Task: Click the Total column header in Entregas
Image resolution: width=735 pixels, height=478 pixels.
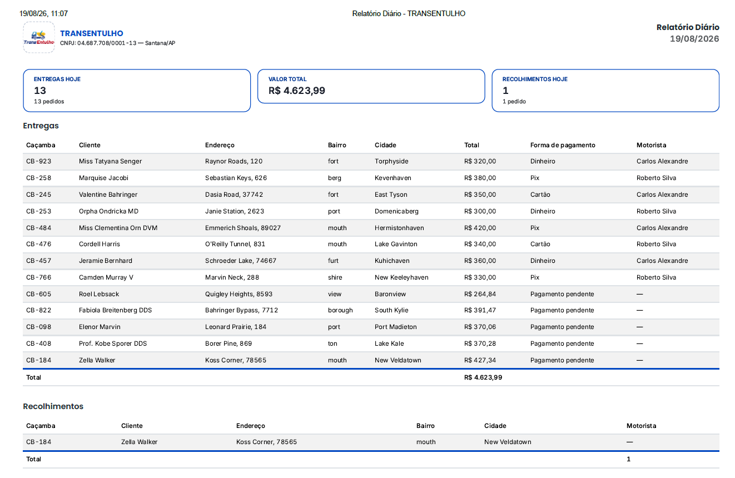Action: [x=471, y=145]
